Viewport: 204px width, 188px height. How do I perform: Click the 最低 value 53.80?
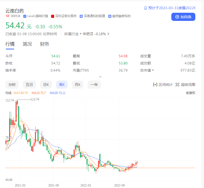(123, 63)
